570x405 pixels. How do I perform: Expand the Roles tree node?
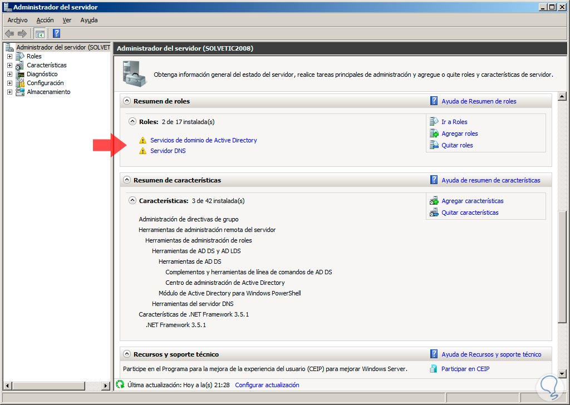(x=10, y=56)
